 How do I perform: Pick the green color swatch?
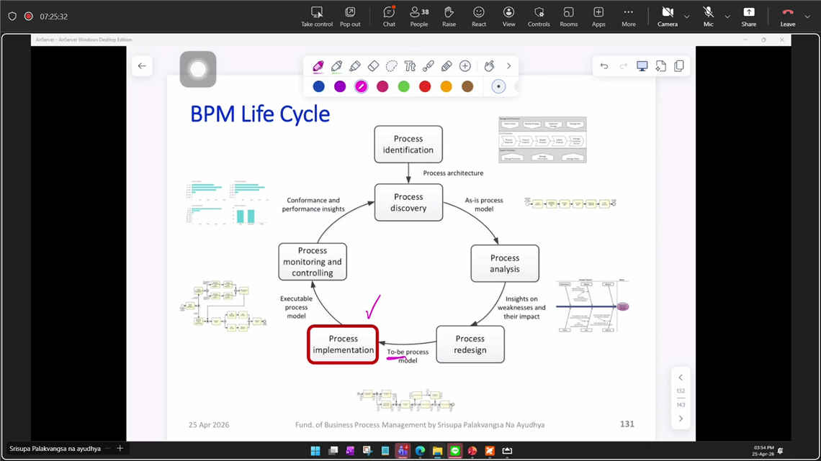click(404, 86)
